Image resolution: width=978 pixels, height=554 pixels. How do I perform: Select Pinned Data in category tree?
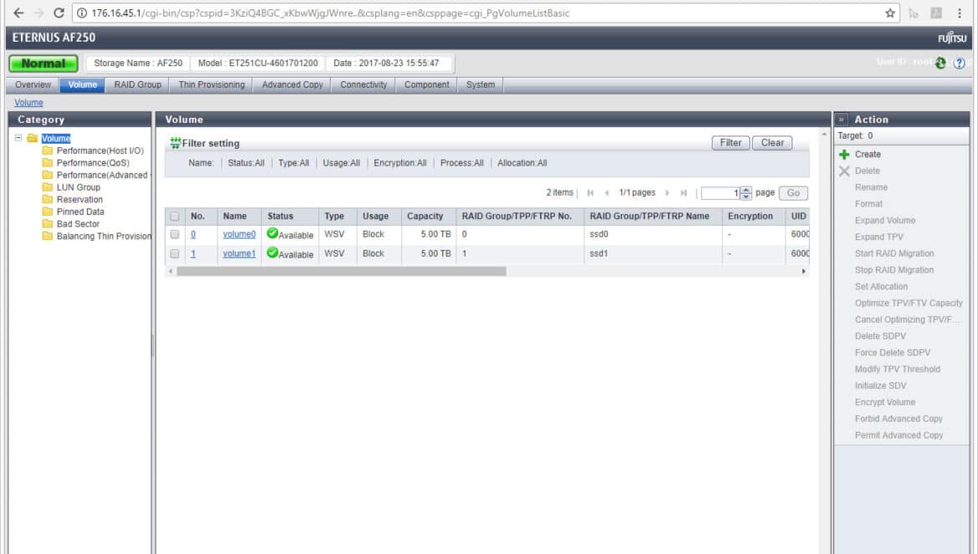(x=80, y=212)
